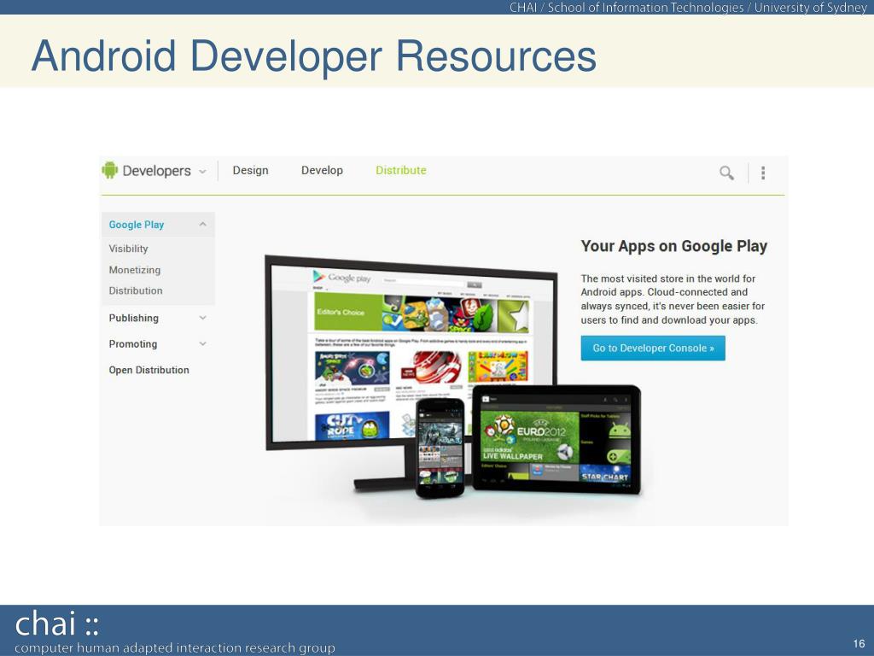Select the Distribute tab
This screenshot has width=874, height=656.
pos(401,170)
